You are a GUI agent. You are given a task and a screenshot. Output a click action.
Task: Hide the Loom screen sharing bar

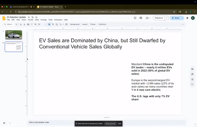[119, 124]
